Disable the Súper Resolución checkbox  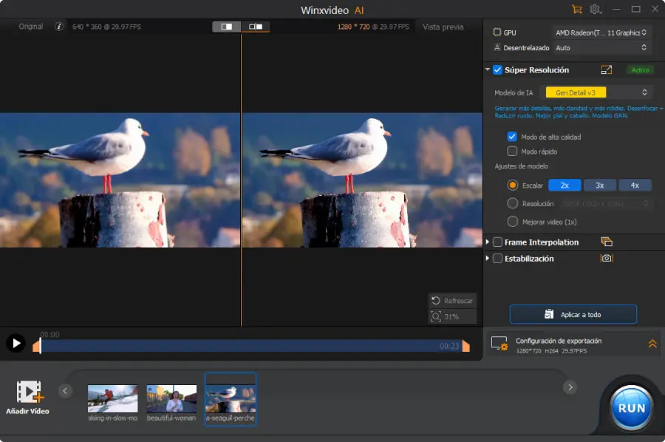tap(498, 70)
